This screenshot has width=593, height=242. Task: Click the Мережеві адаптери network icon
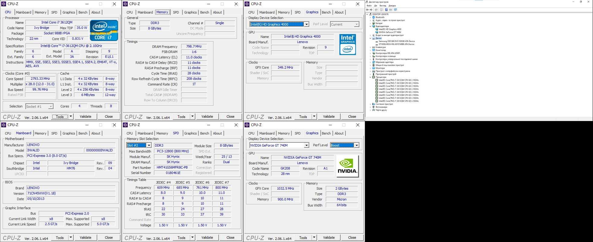click(x=373, y=62)
